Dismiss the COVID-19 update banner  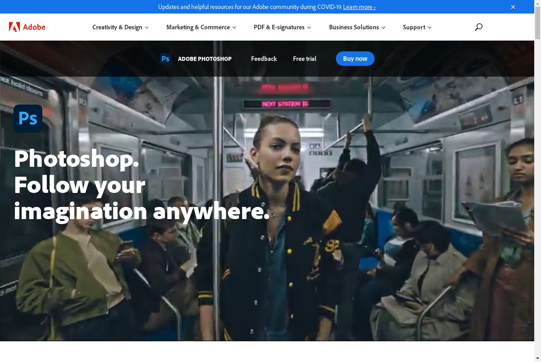pyautogui.click(x=513, y=7)
